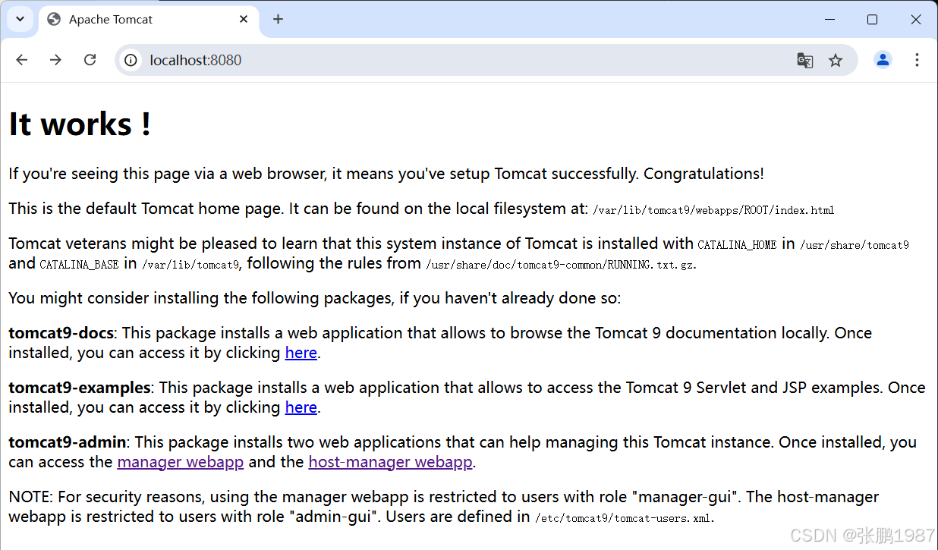View site information icon in address bar

(131, 60)
